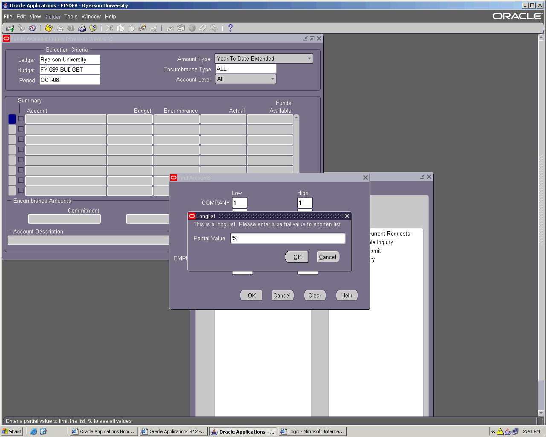Click the blue question mark Help icon
Image resolution: width=546 pixels, height=437 pixels.
click(x=230, y=28)
